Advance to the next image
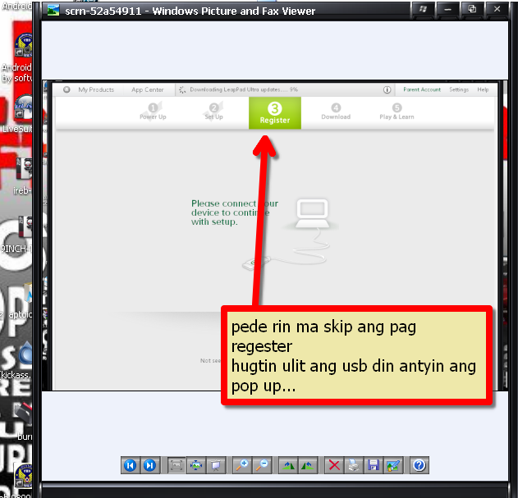 [149, 465]
